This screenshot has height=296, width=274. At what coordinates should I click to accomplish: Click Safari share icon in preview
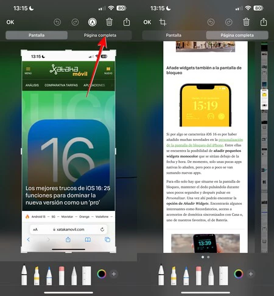click(68, 239)
